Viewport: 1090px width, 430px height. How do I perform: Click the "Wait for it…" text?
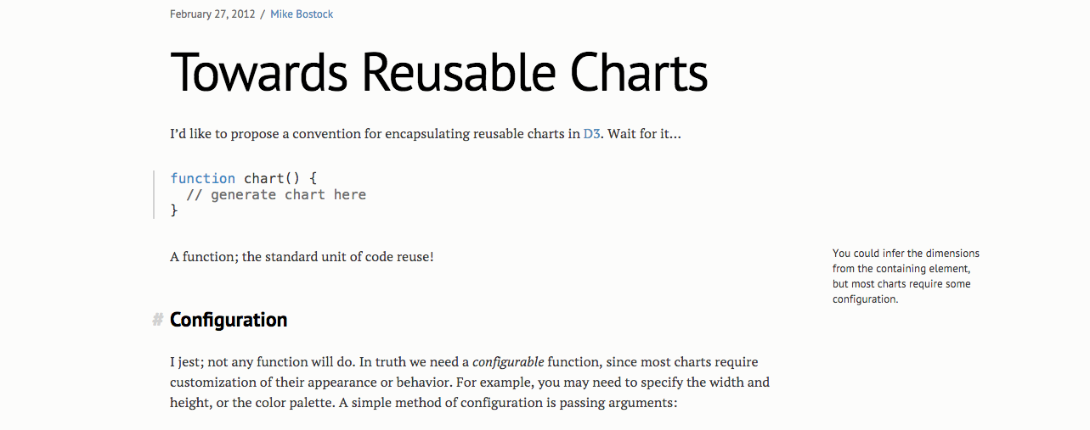click(x=643, y=134)
